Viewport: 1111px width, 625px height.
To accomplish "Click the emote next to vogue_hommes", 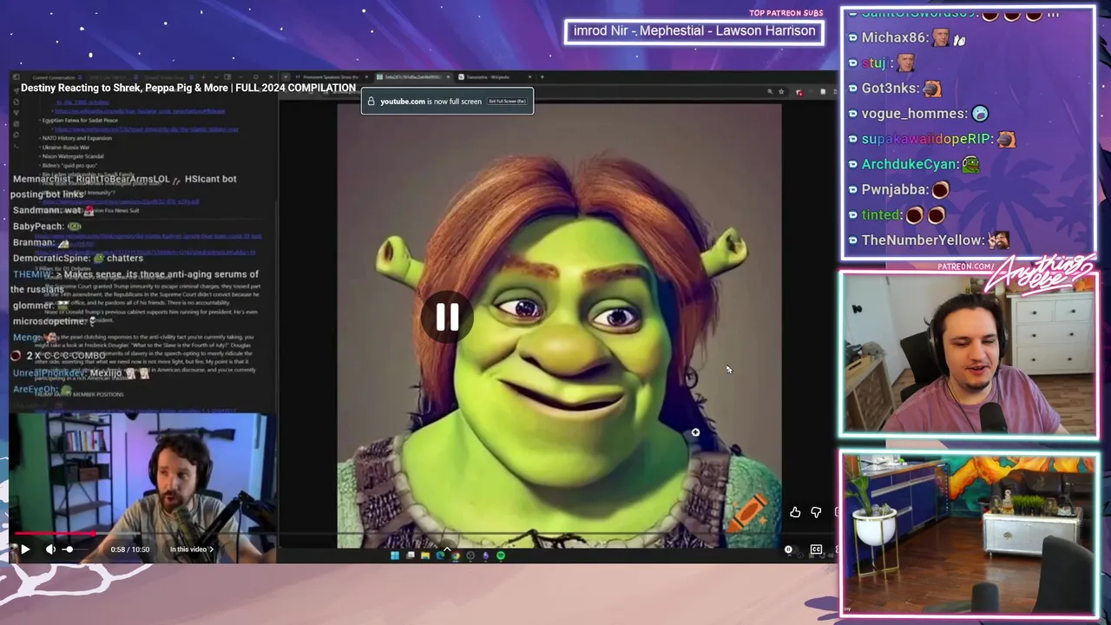I will click(980, 113).
